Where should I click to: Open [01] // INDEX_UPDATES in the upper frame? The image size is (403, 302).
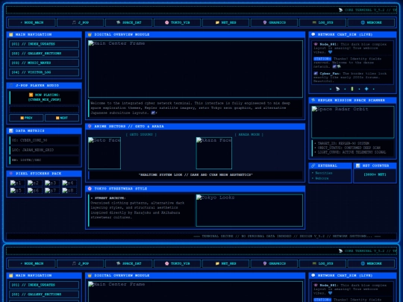click(x=44, y=44)
